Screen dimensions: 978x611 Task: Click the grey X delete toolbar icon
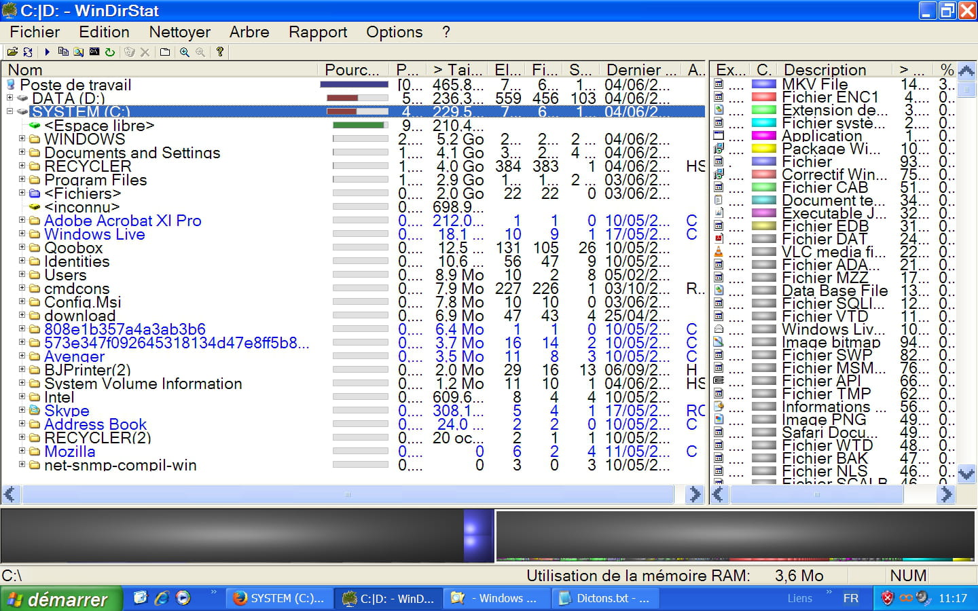click(x=145, y=52)
